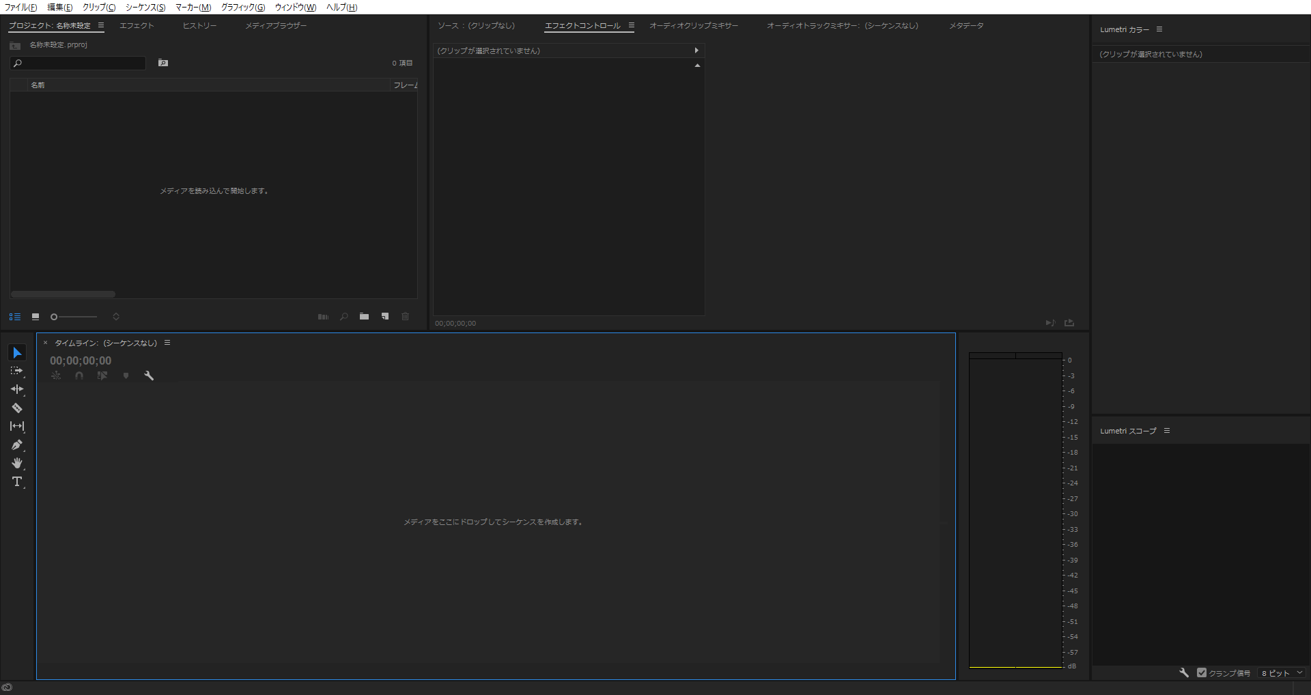Open the Clip menu
Viewport: 1311px width, 695px height.
(x=99, y=7)
